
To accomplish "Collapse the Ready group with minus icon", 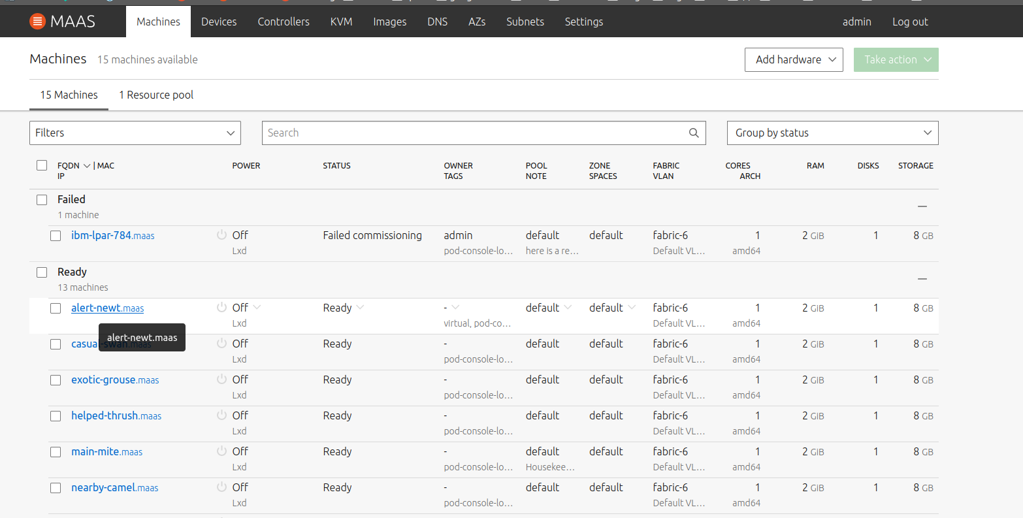I will point(922,279).
